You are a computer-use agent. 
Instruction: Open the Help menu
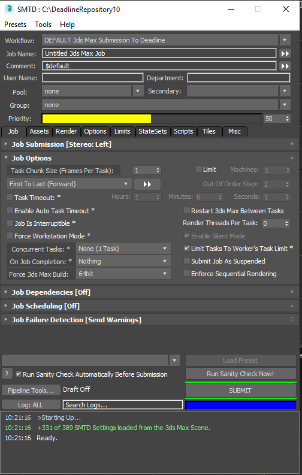pyautogui.click(x=67, y=25)
